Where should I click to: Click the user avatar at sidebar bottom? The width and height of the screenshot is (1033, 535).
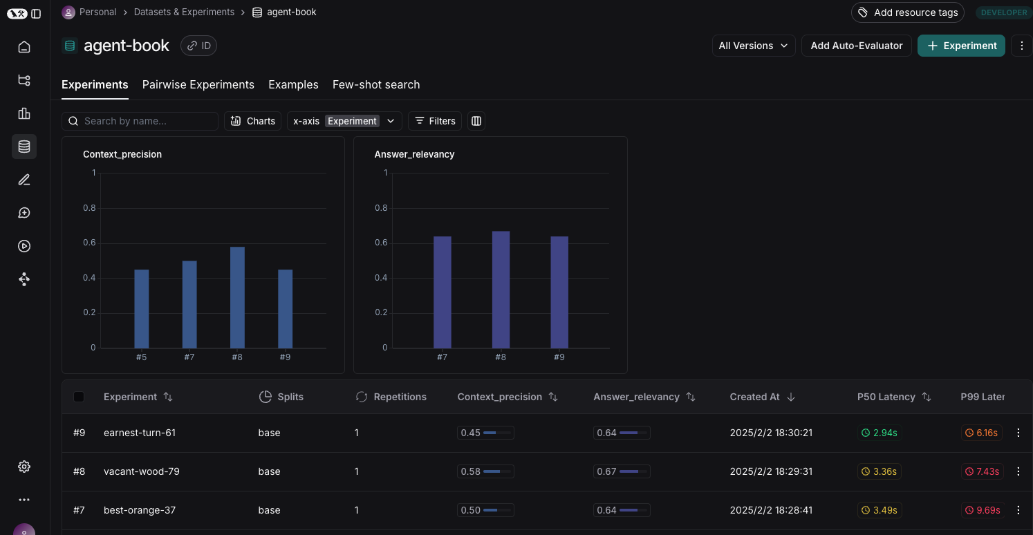(24, 529)
